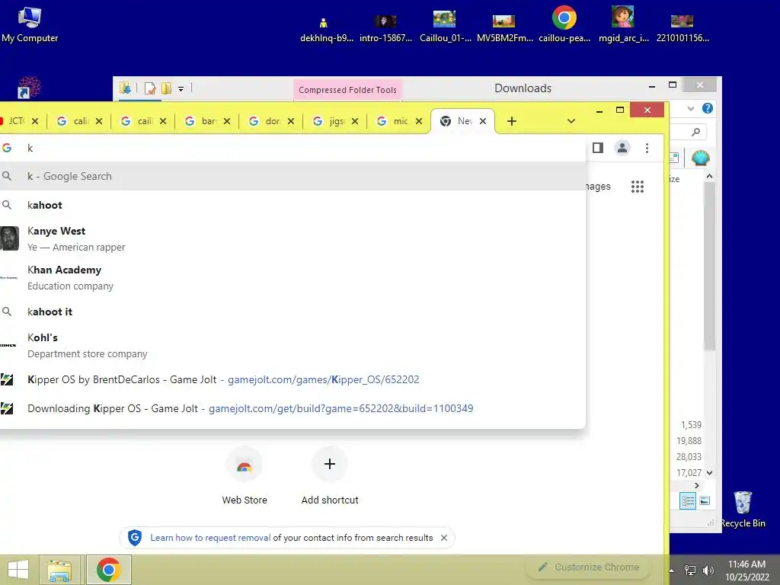Open the Recycle Bin
780x585 pixels.
click(x=743, y=509)
